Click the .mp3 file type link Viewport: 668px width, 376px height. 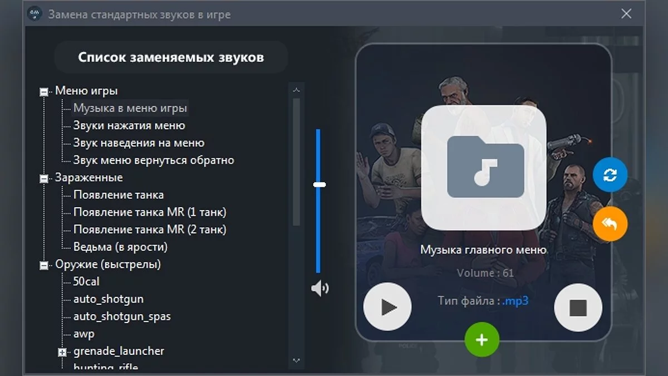515,299
